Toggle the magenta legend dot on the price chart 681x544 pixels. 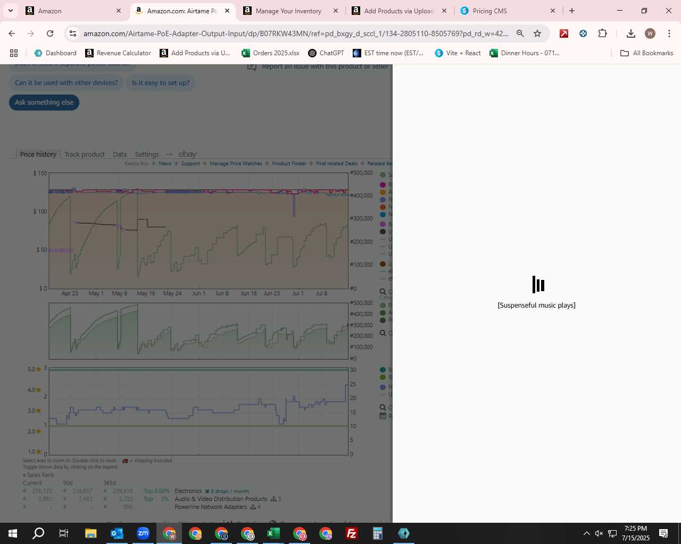click(383, 185)
